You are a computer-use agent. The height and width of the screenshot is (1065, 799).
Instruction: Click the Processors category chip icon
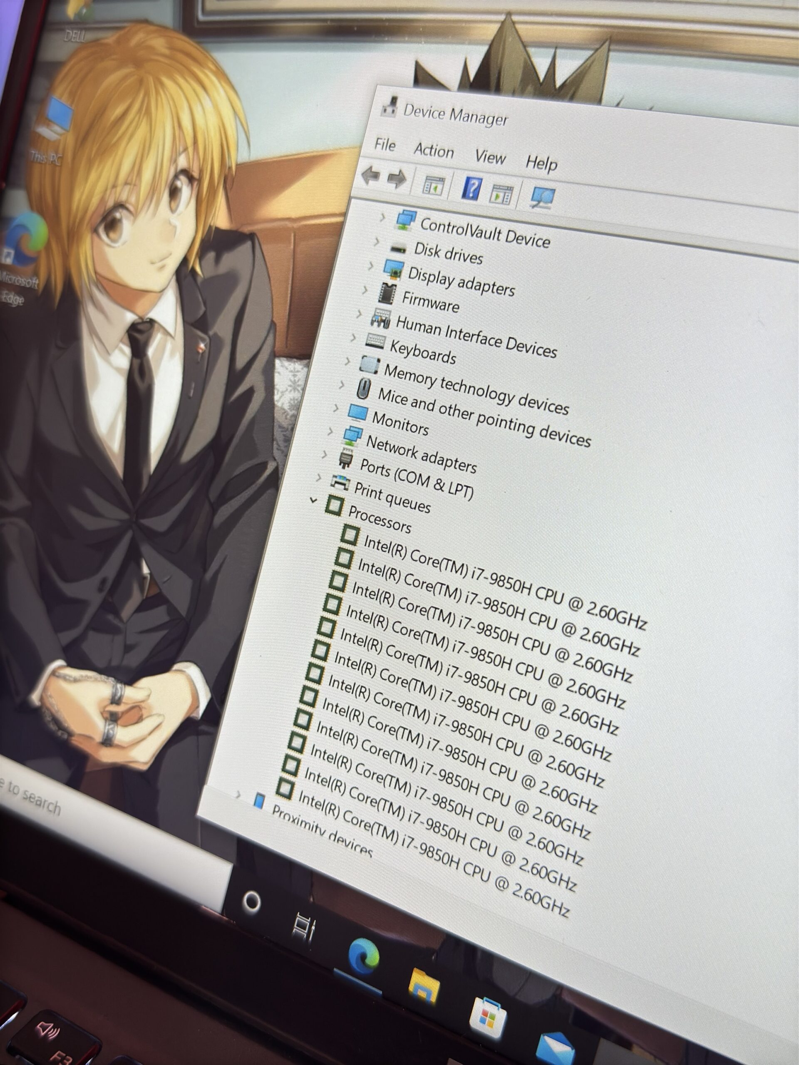coord(335,505)
